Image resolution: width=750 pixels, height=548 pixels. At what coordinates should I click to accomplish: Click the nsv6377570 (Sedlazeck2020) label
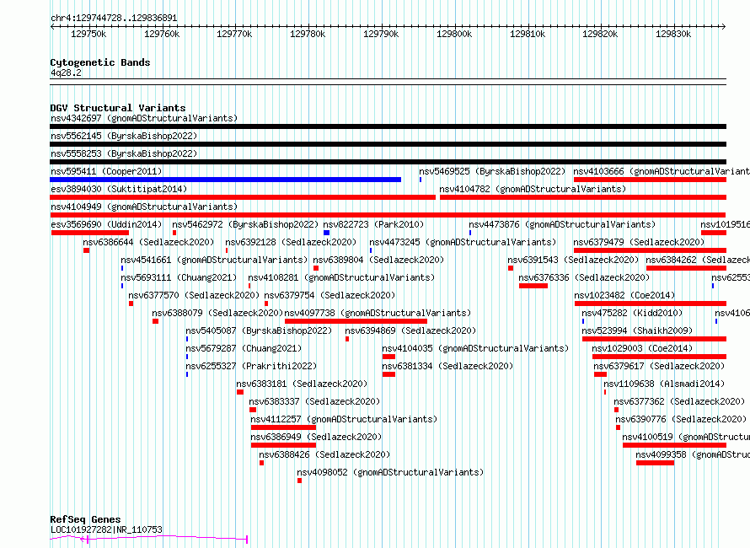[194, 295]
